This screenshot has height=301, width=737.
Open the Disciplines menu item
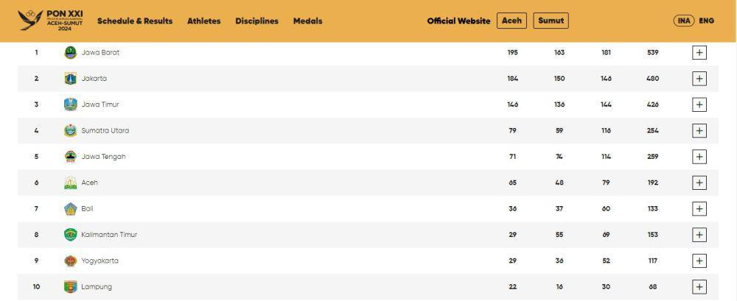pos(256,21)
